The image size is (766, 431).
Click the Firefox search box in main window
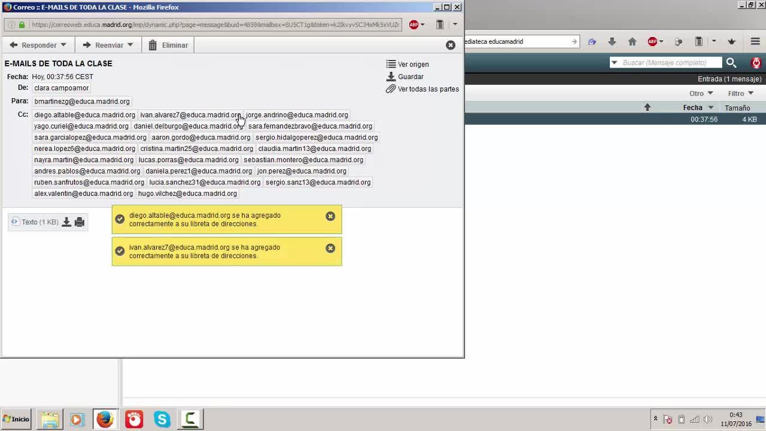coord(517,41)
